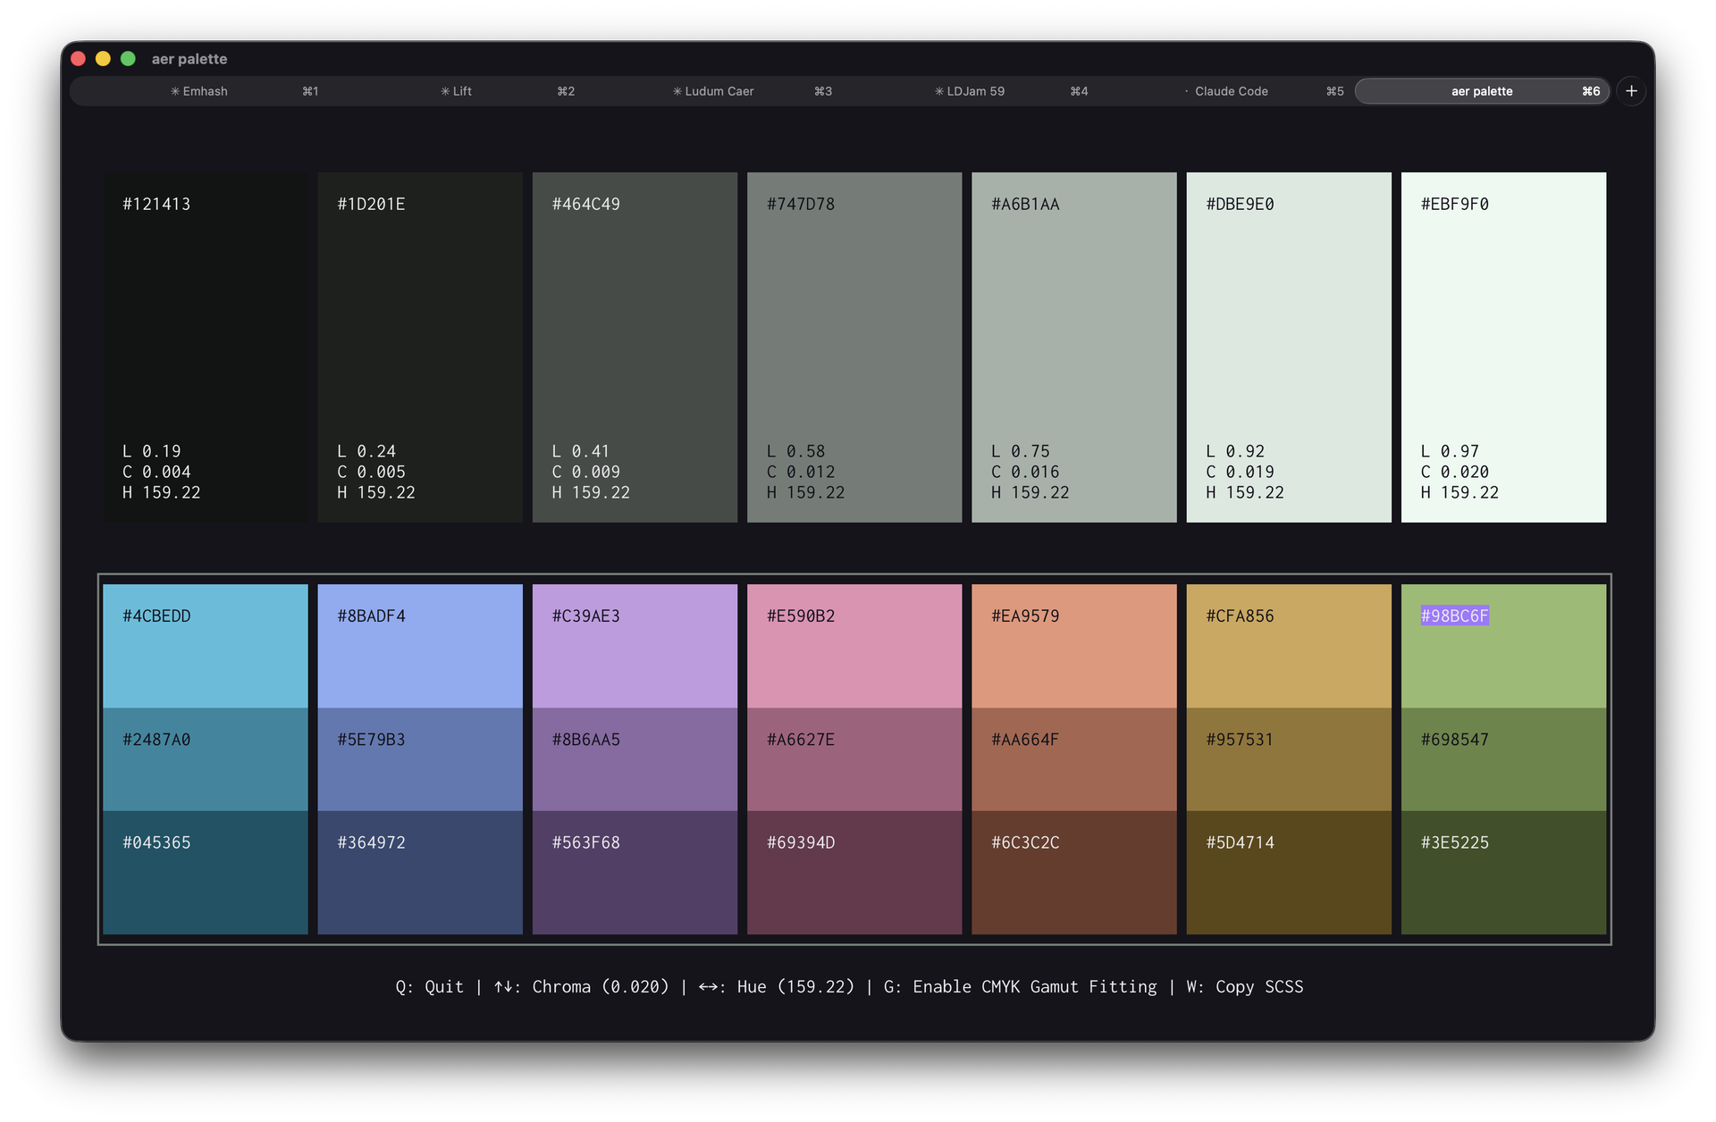Switch to the Emhash tab
The width and height of the screenshot is (1716, 1122).
(199, 91)
